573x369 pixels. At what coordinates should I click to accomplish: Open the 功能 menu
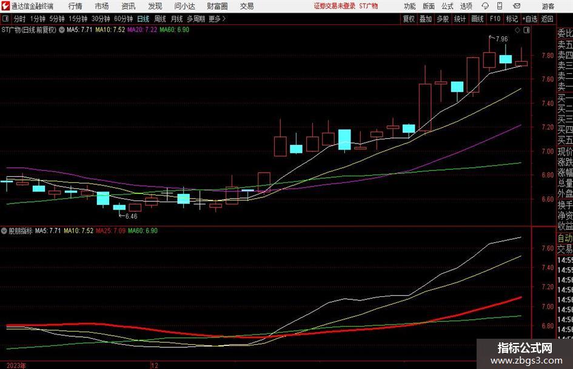[410, 6]
